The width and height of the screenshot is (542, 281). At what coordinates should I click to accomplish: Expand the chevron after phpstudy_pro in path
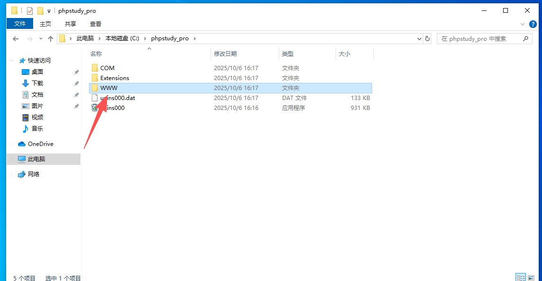pos(195,38)
